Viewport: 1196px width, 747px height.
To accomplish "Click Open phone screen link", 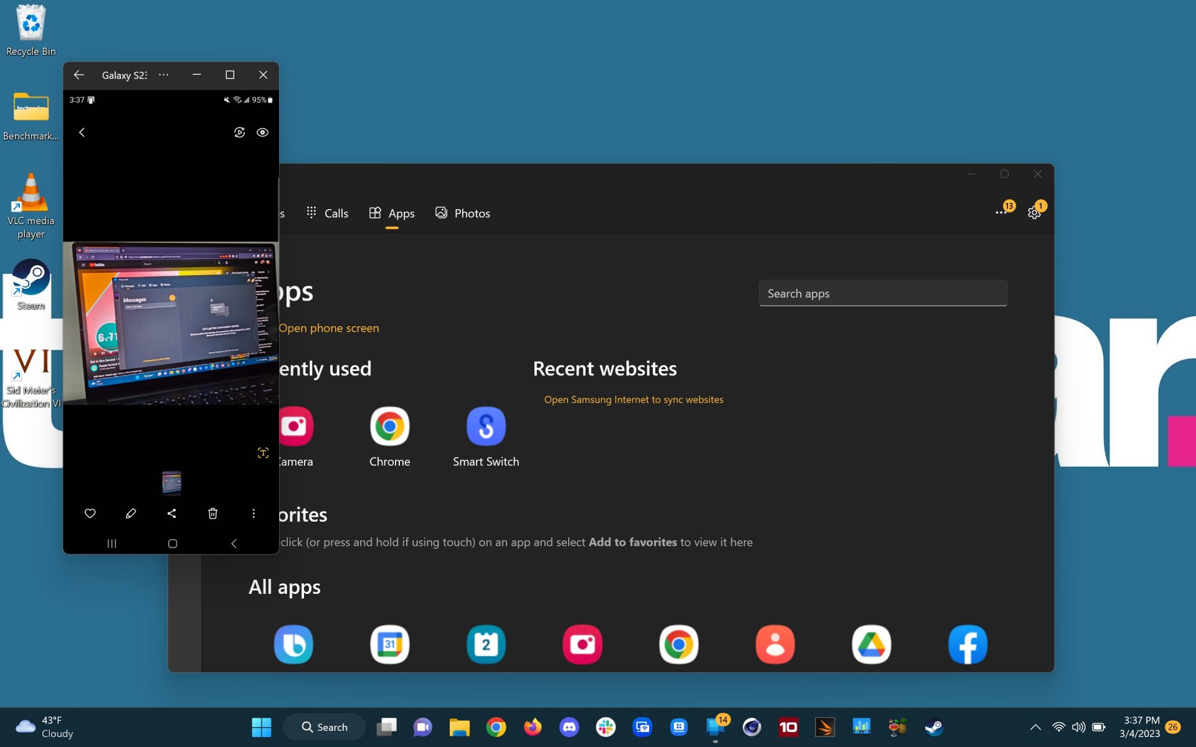I will coord(329,328).
